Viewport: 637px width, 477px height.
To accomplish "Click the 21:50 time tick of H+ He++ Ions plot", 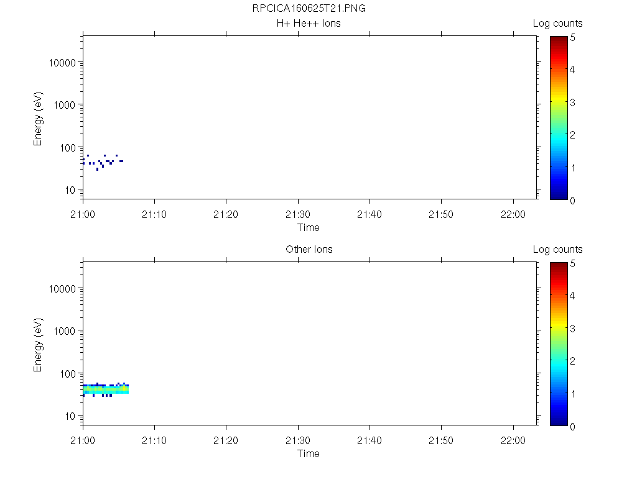I will click(441, 214).
